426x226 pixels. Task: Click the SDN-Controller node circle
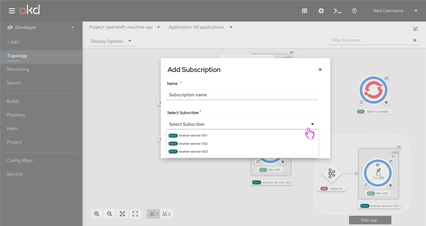(x=374, y=90)
